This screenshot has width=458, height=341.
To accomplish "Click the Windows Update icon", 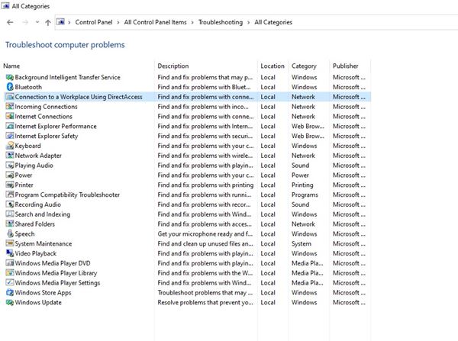I will click(9, 303).
